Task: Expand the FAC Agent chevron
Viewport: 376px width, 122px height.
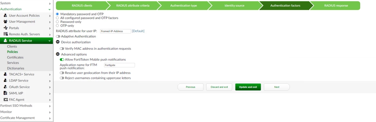Action: (50, 100)
